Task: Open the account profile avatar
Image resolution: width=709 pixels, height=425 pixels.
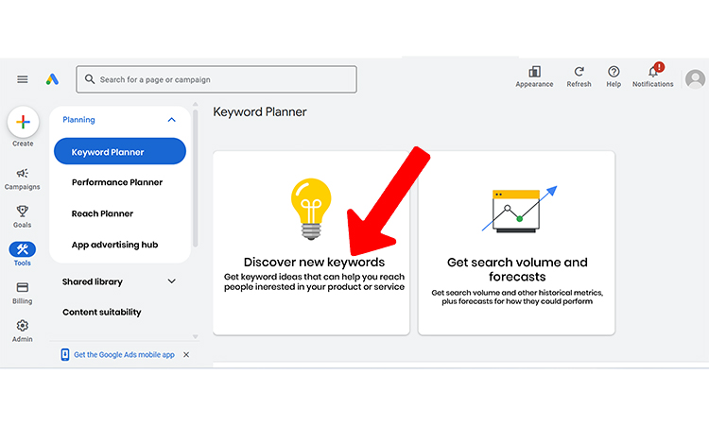Action: (695, 79)
